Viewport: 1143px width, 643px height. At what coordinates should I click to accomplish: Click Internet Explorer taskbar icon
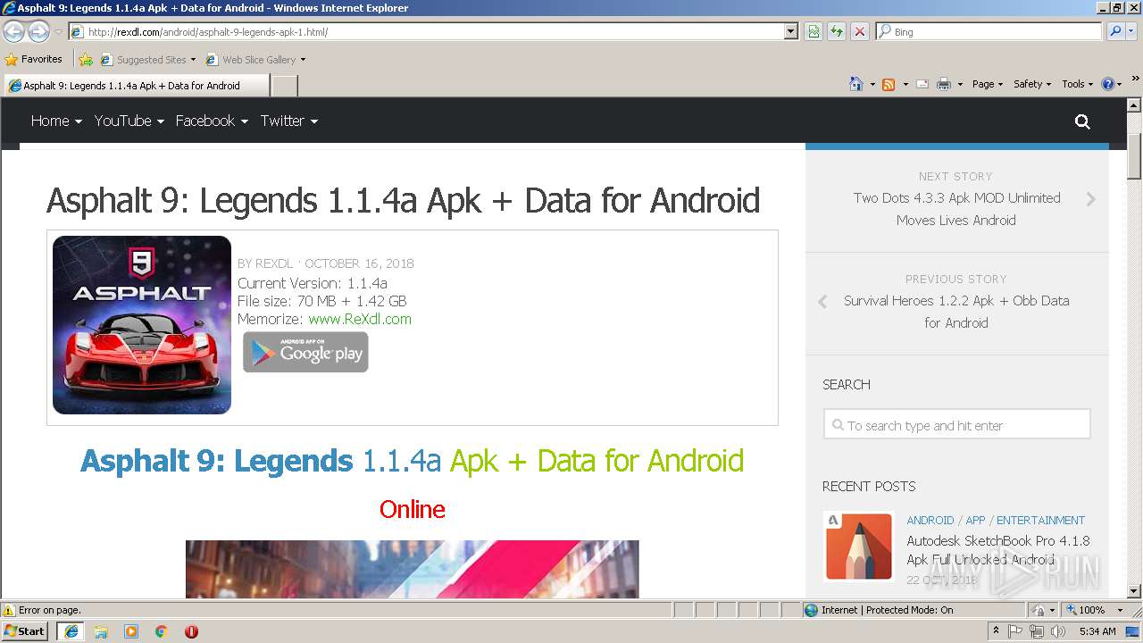(71, 631)
